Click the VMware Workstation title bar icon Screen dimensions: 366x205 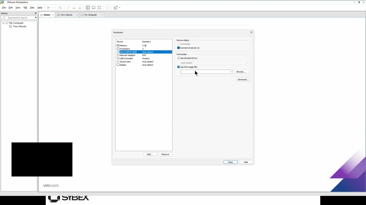(2, 2)
